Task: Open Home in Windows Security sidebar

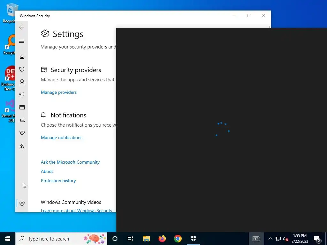Action: click(22, 57)
